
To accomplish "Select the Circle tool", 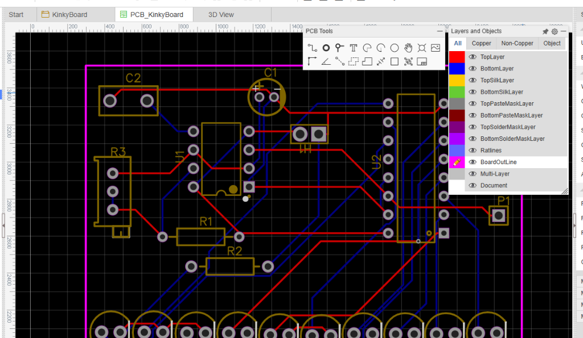I will pos(395,48).
